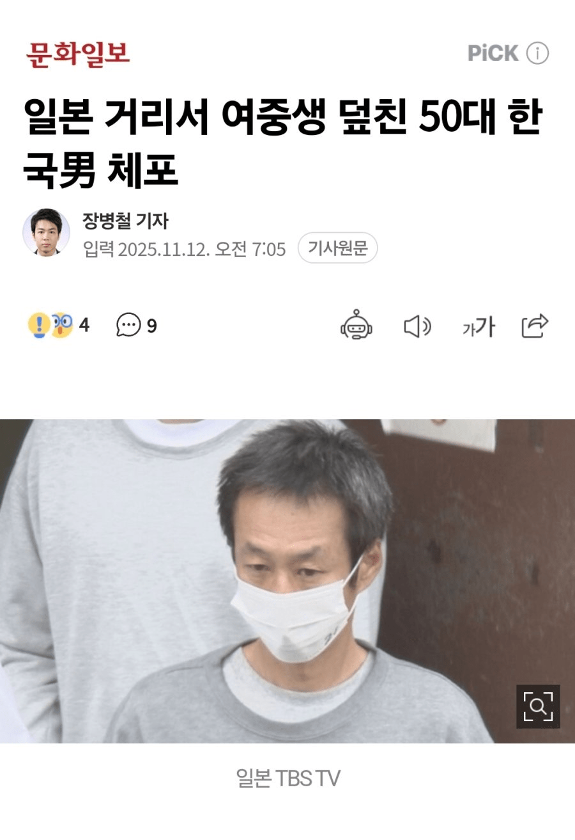The image size is (575, 840).
Task: Open reporter 장병철's profile photo
Action: point(46,232)
